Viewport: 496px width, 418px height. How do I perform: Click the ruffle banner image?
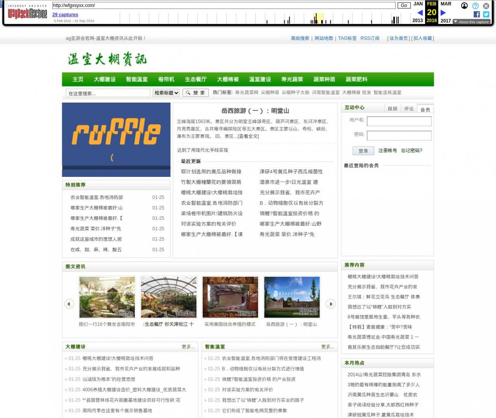tap(116, 139)
